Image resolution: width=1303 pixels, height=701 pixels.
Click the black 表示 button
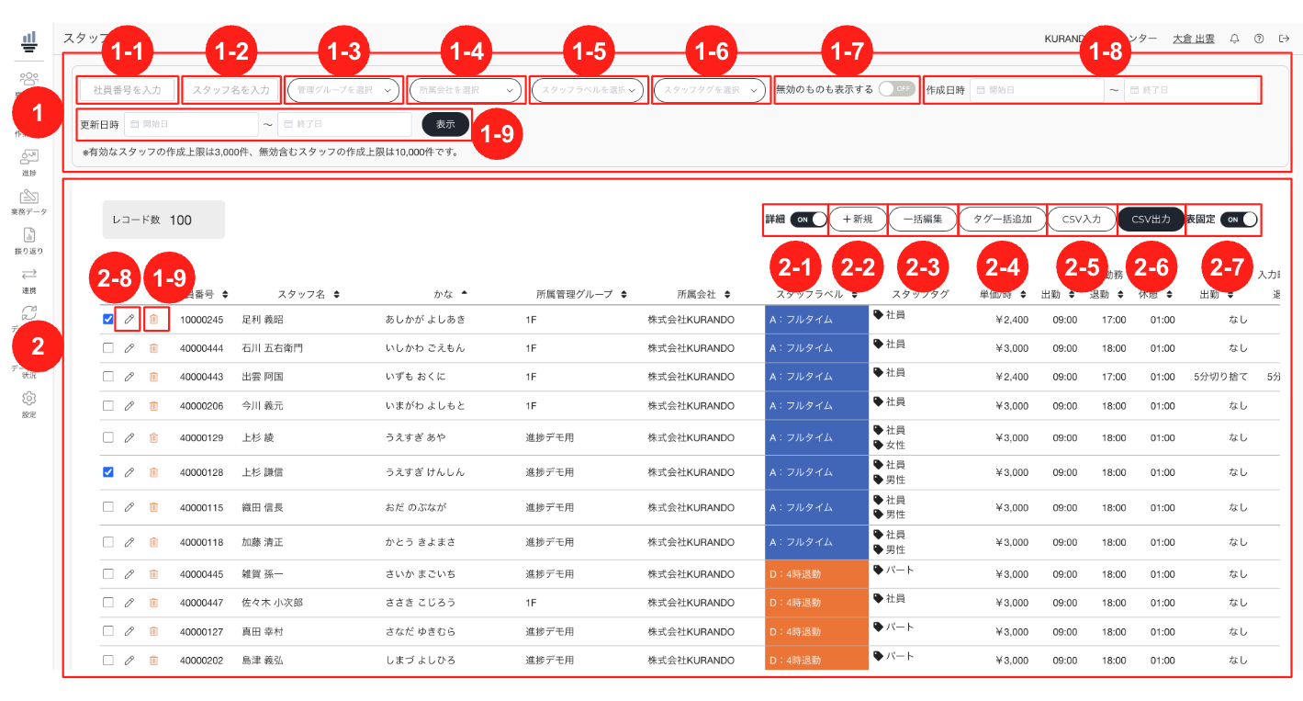click(445, 124)
